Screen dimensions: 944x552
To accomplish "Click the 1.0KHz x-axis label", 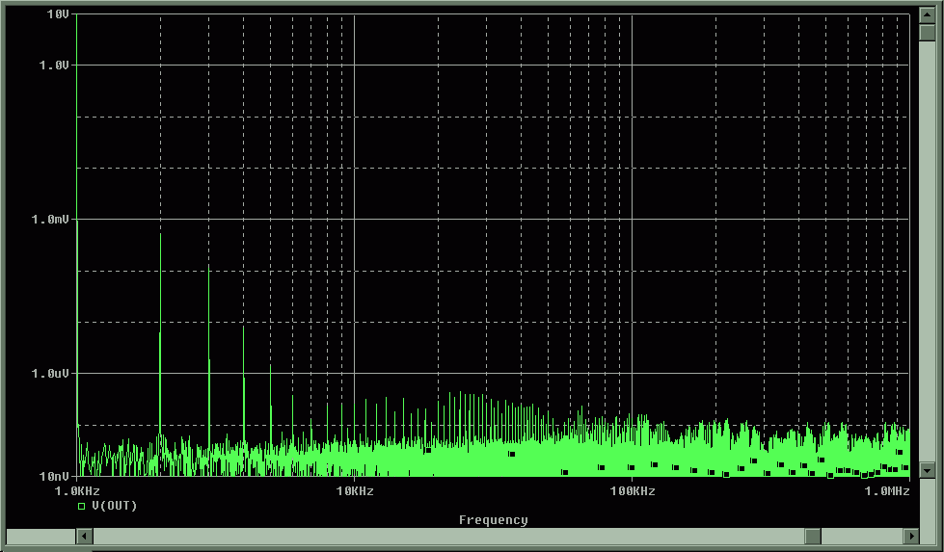I will pyautogui.click(x=75, y=491).
